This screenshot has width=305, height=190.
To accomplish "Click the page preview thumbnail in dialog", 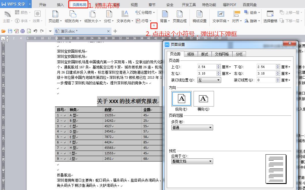I will click(x=276, y=169).
